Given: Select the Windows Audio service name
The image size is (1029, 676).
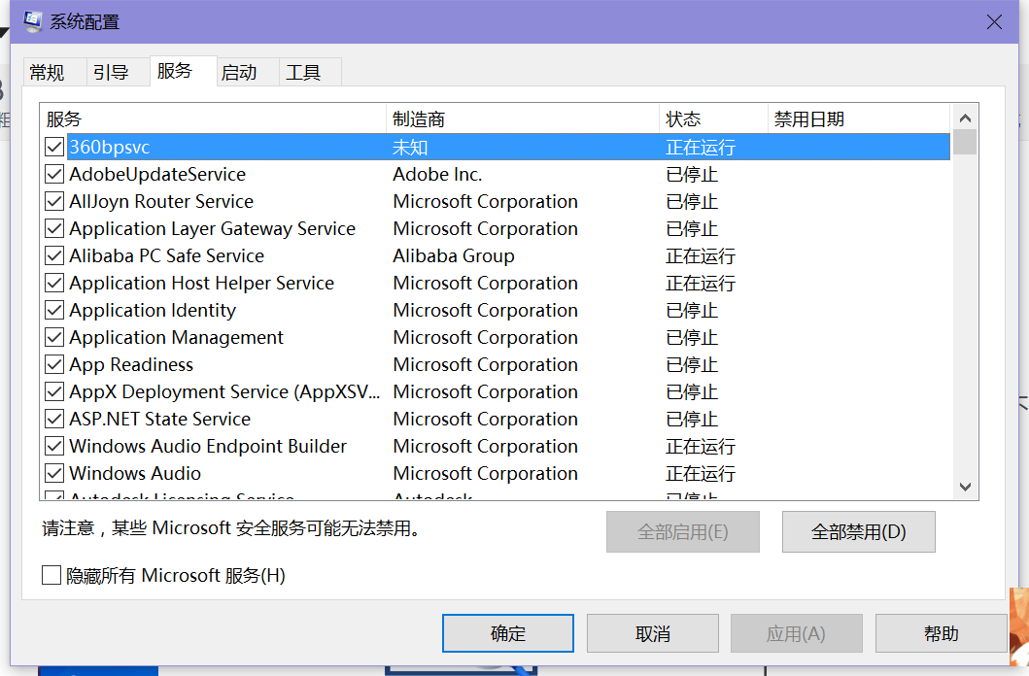Looking at the screenshot, I should point(135,473).
